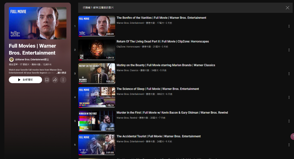294x159 pixels.
Task: Click The Accidental Tourist thumbnail
Action: 96,145
